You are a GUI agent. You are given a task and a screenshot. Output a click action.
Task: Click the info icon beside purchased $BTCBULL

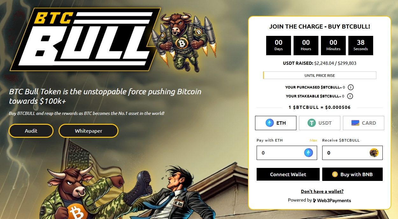click(351, 87)
